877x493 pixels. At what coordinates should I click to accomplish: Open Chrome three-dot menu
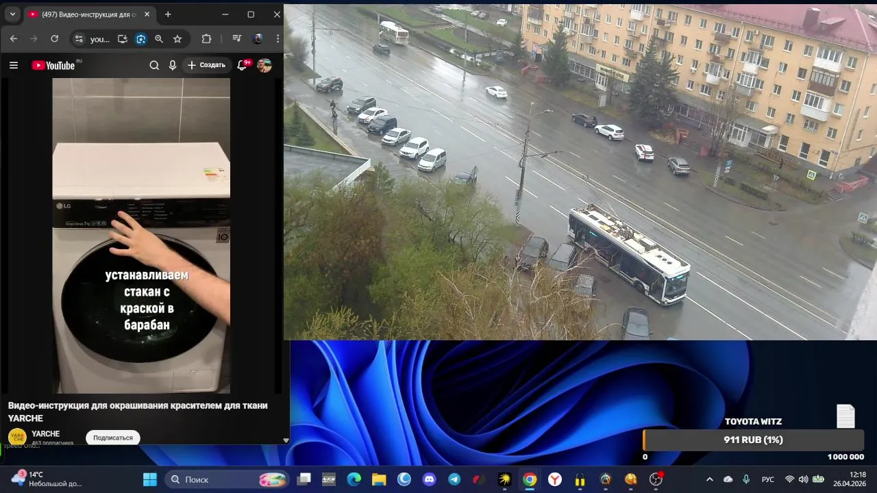pos(277,39)
